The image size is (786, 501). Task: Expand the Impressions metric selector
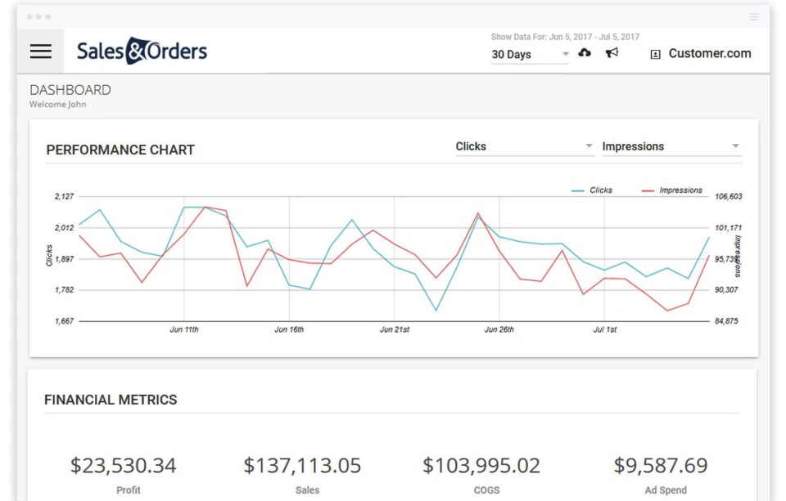tap(670, 146)
